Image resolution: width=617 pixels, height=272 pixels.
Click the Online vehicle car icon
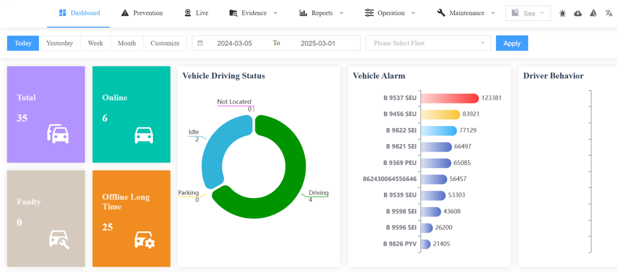(x=143, y=135)
